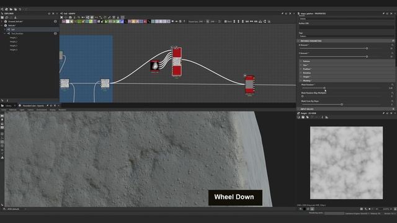Adjust the X Amount slider handle
397x223 pixels.
click(x=367, y=48)
